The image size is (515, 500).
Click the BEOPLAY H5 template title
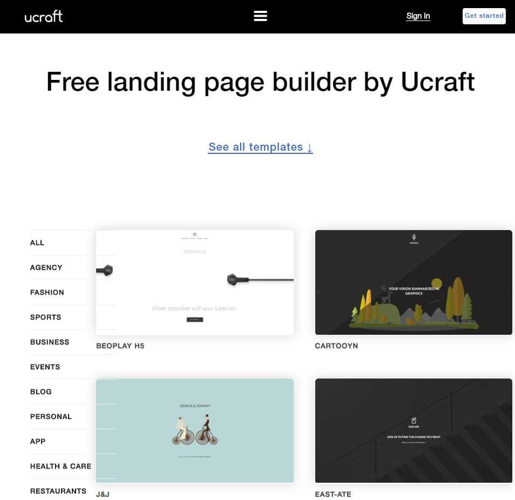(x=120, y=346)
